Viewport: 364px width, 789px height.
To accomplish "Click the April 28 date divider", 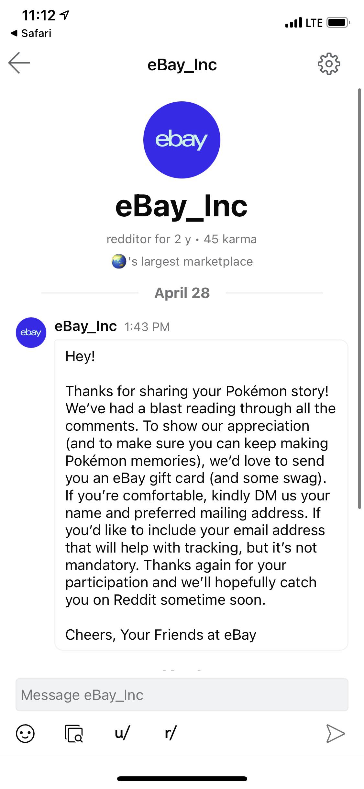I will pyautogui.click(x=182, y=293).
